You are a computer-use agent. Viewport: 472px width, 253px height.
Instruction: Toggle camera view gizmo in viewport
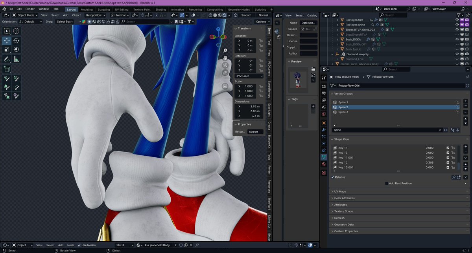[225, 65]
